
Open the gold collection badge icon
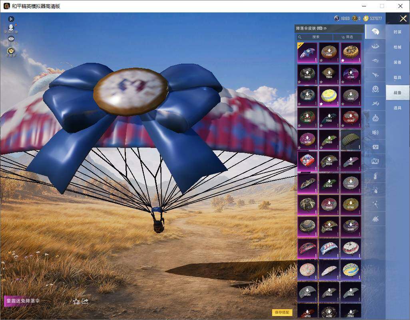11,52
